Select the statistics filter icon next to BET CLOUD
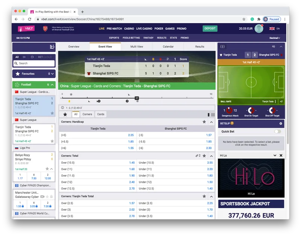Screen dimensions: 301x236 coord(32,57)
